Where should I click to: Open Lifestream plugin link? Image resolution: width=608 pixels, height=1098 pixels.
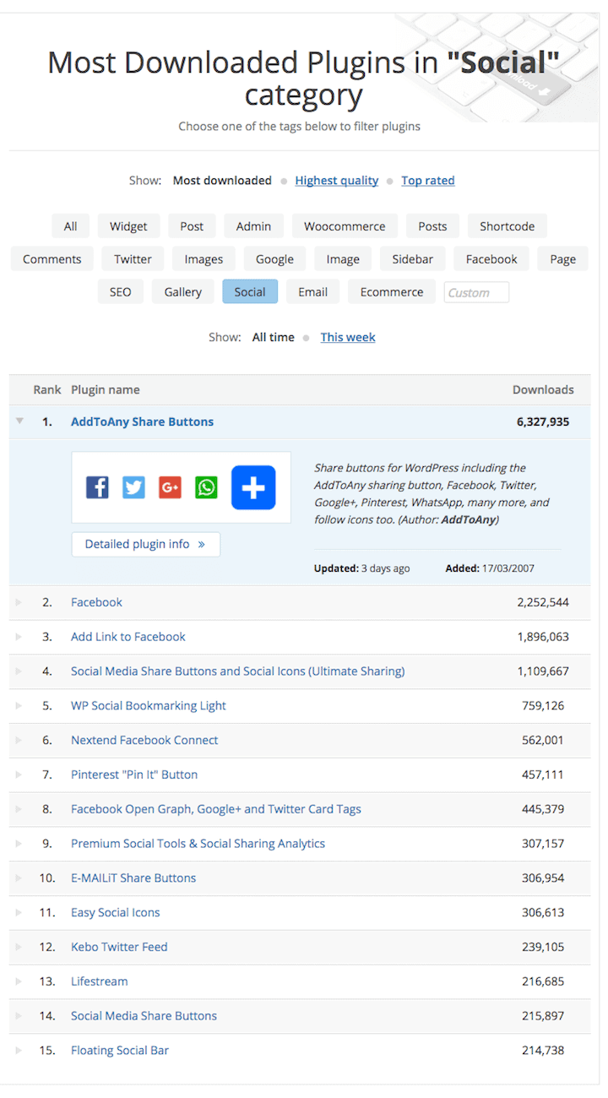coord(100,981)
